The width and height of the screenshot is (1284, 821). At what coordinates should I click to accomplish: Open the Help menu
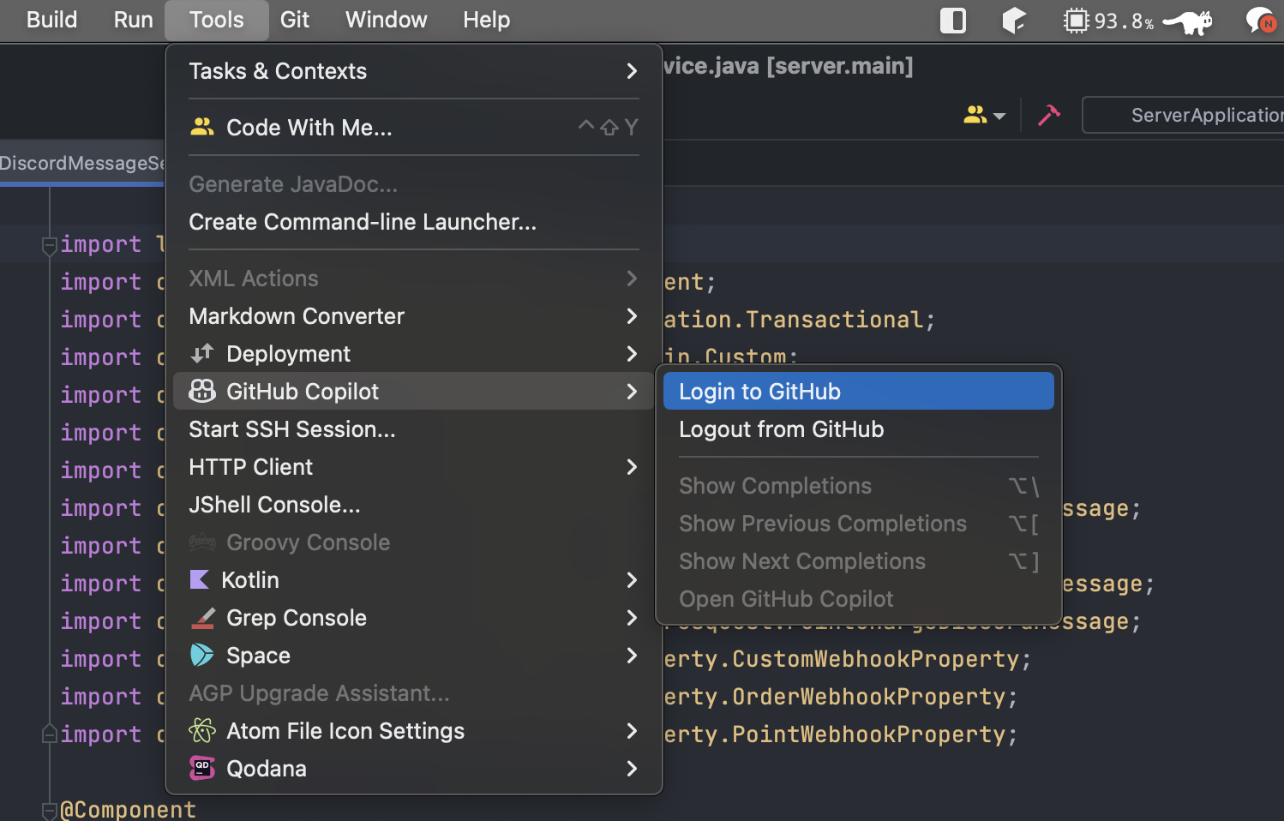coord(486,20)
